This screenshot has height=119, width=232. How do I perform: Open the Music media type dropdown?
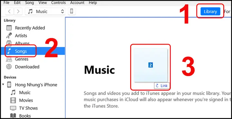coord(45,11)
